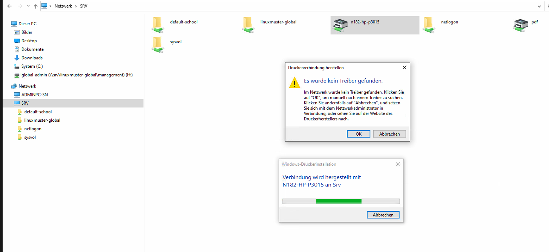Screen dimensions: 549x252
Task: Click OK in the driver not found dialog
Action: pyautogui.click(x=358, y=134)
